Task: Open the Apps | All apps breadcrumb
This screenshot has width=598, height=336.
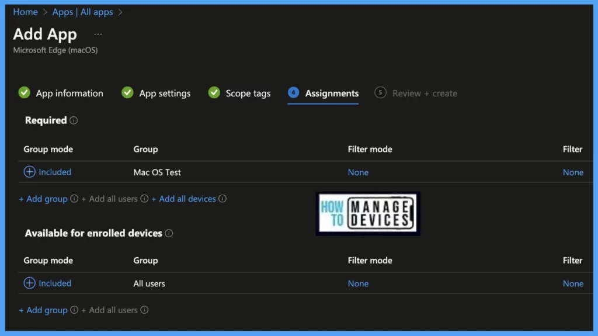Action: pos(82,12)
